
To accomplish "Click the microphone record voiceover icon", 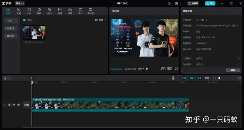I will tap(173, 78).
